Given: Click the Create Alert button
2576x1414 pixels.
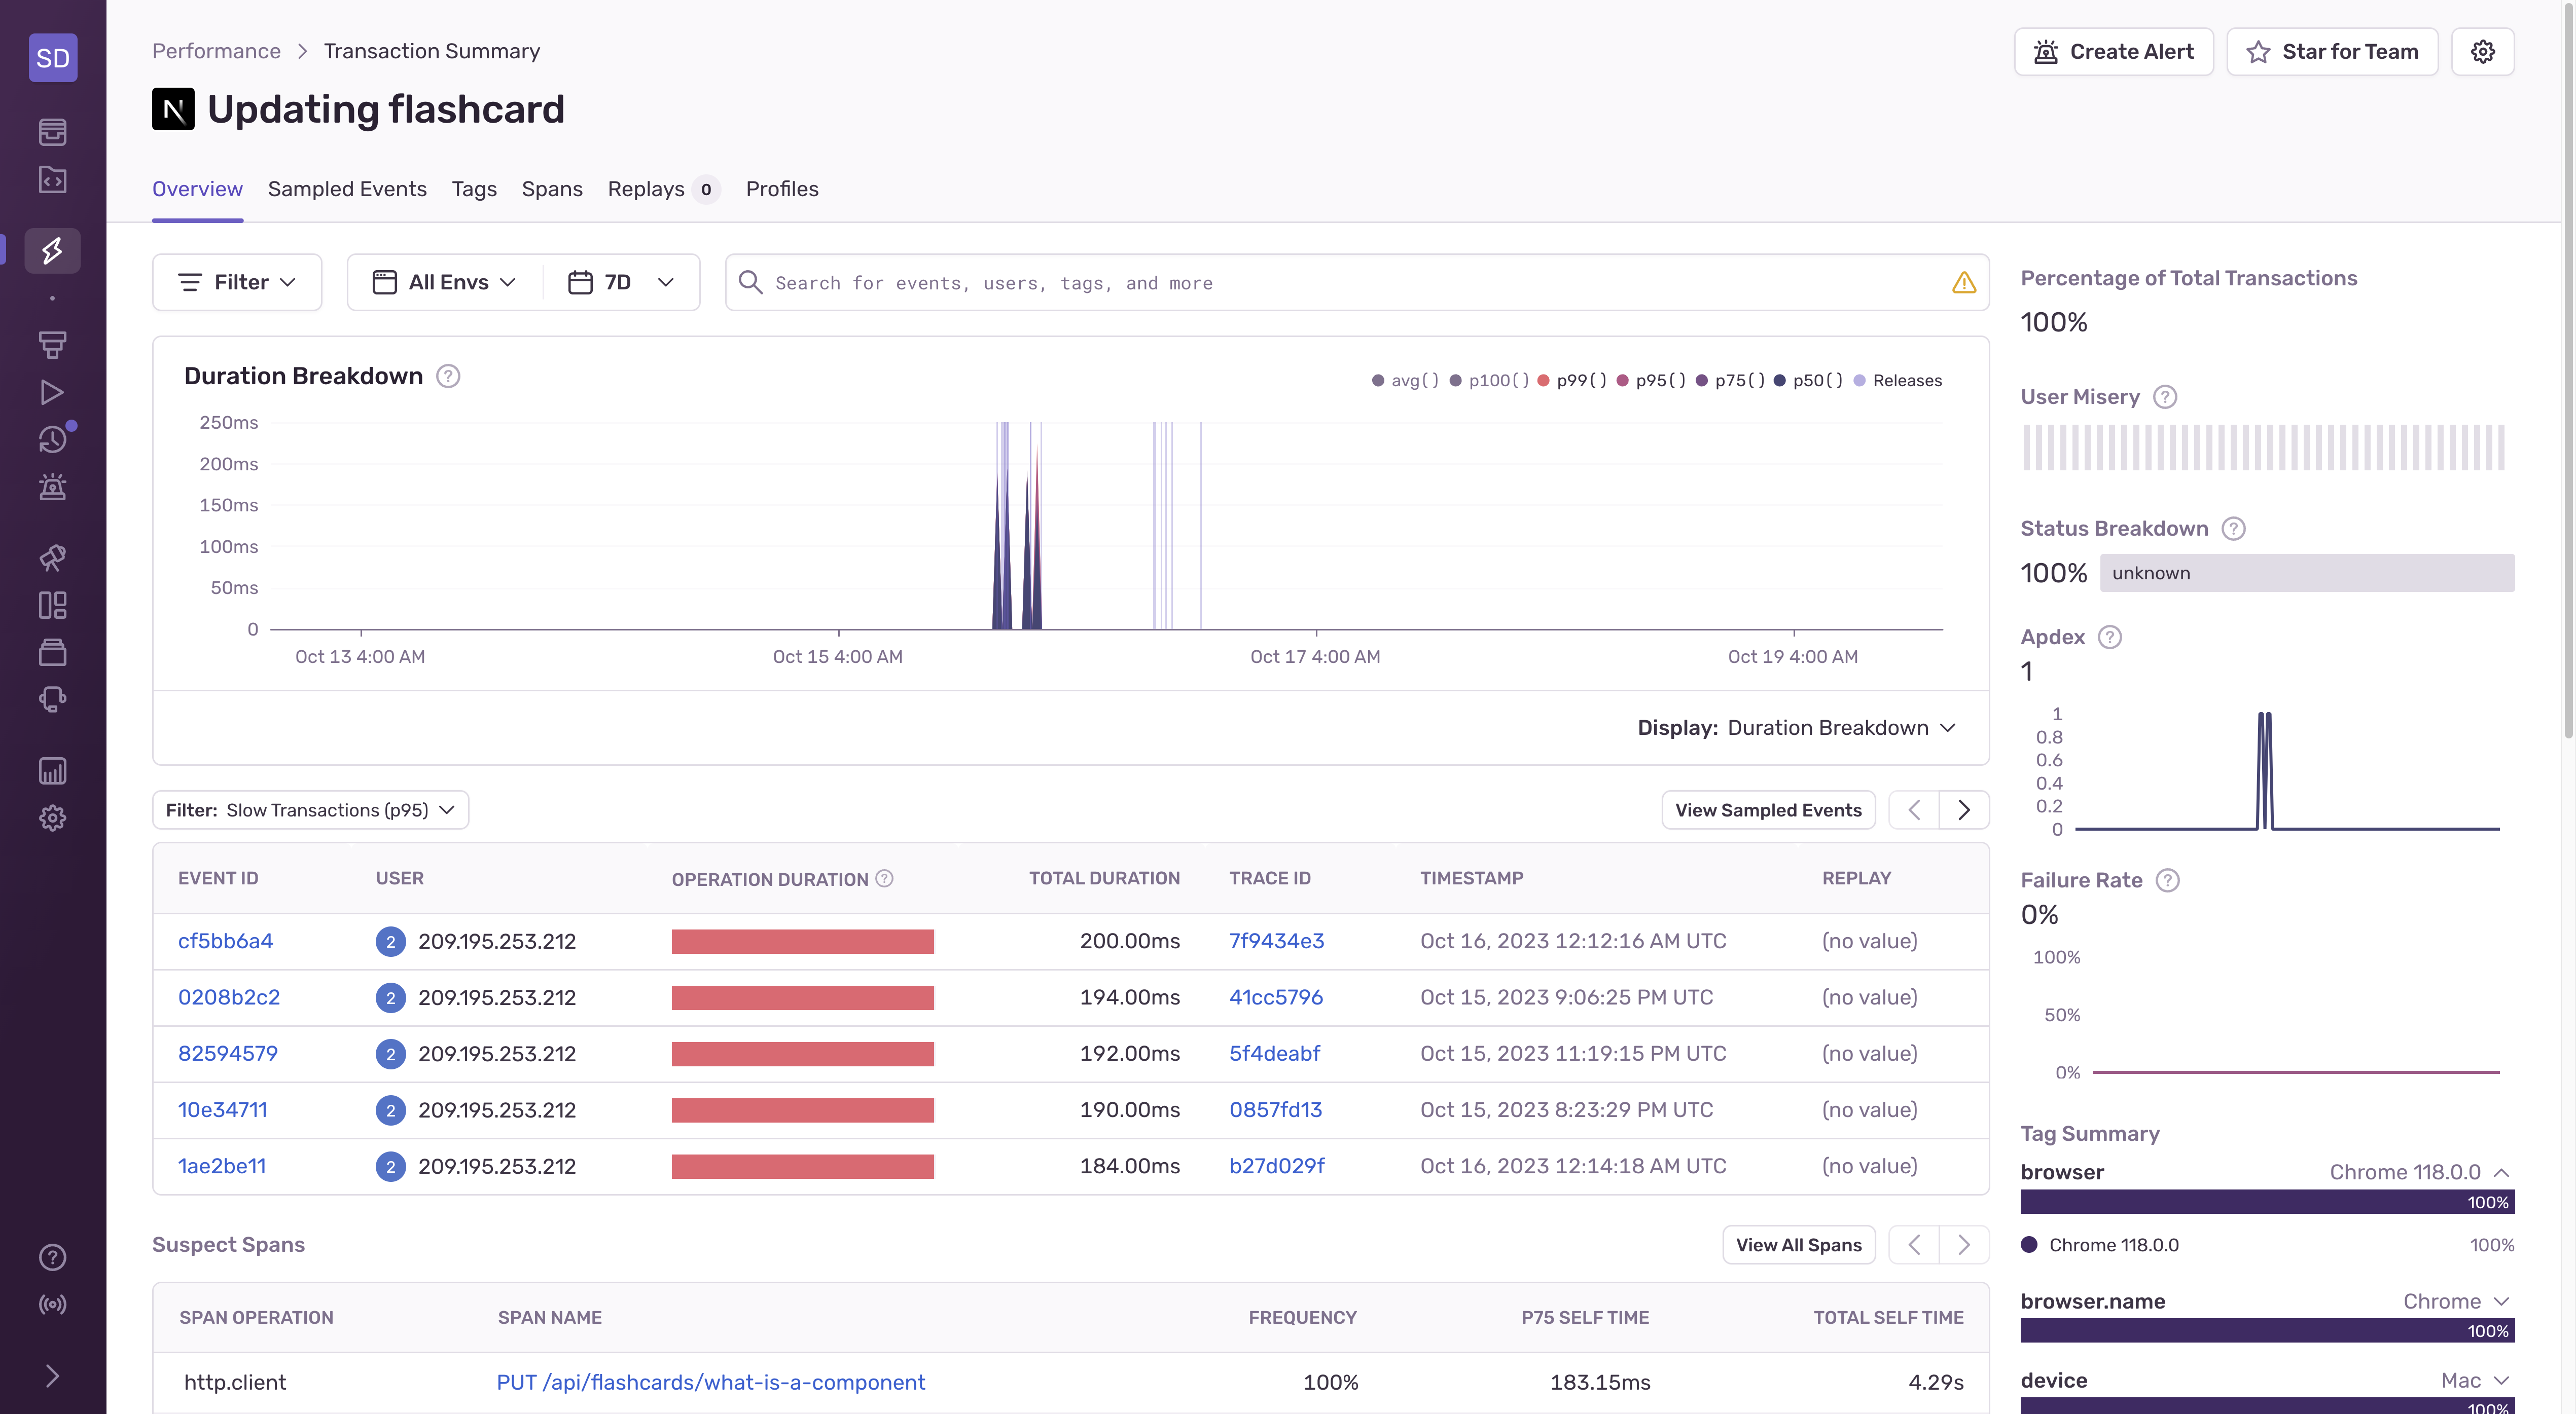Looking at the screenshot, I should tap(2113, 52).
